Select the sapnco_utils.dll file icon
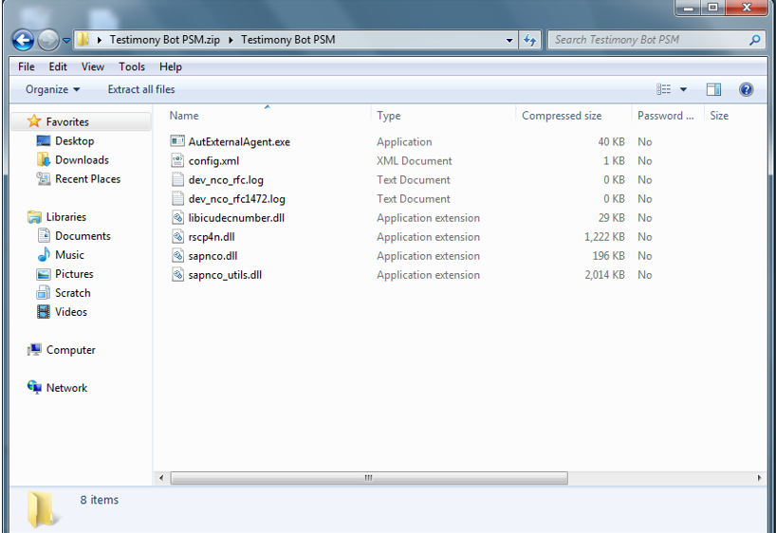The image size is (776, 533). (x=177, y=274)
